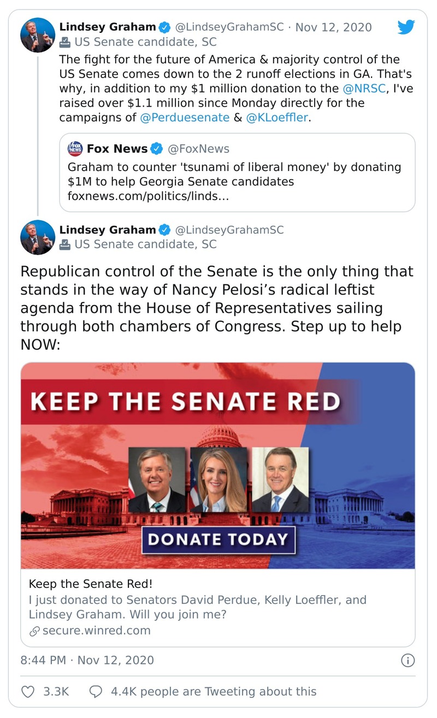This screenshot has width=437, height=718.
Task: Click the ballot box icon in first tweet
Action: coord(65,42)
